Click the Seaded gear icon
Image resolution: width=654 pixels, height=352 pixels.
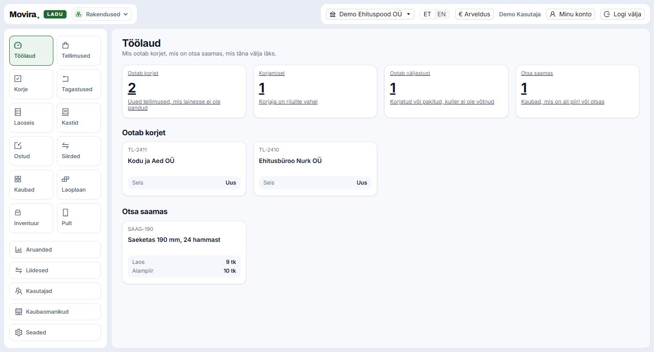19,333
